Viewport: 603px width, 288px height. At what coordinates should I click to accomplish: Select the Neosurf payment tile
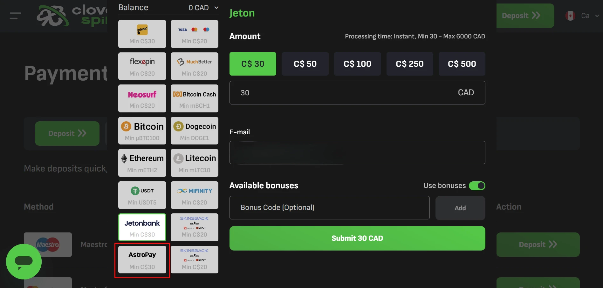pos(142,98)
